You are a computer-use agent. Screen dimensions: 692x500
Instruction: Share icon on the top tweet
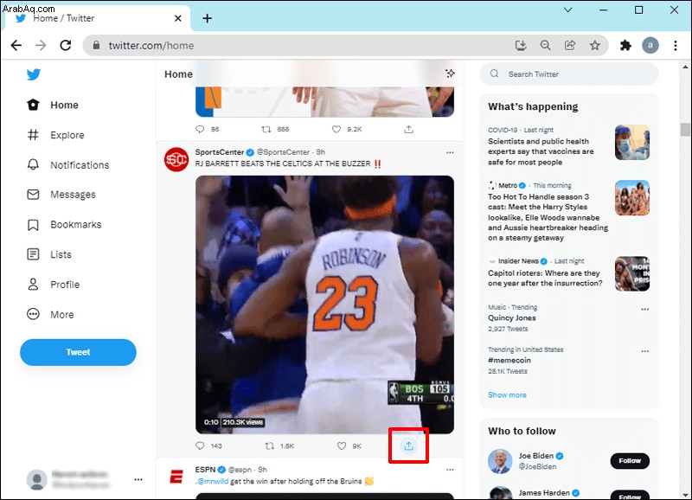(408, 129)
